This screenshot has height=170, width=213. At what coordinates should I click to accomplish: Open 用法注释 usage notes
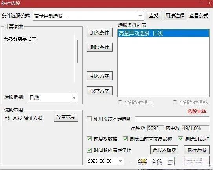pos(175,16)
